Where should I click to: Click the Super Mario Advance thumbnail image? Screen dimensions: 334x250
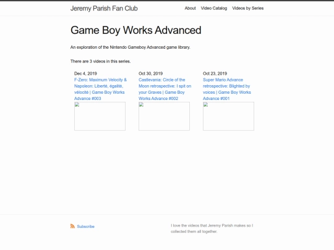tap(229, 116)
